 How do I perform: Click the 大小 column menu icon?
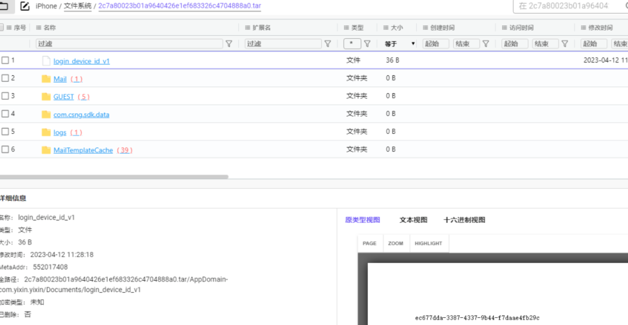[x=386, y=28]
